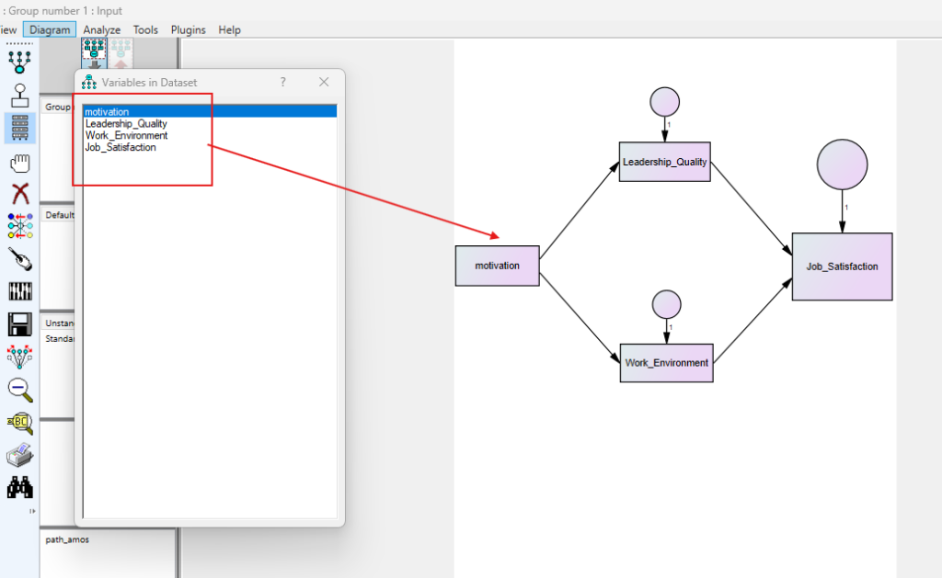Select Leadership_Quality in the variables list

[126, 124]
